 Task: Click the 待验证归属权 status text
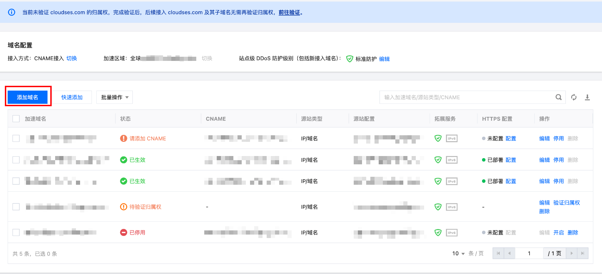click(145, 207)
